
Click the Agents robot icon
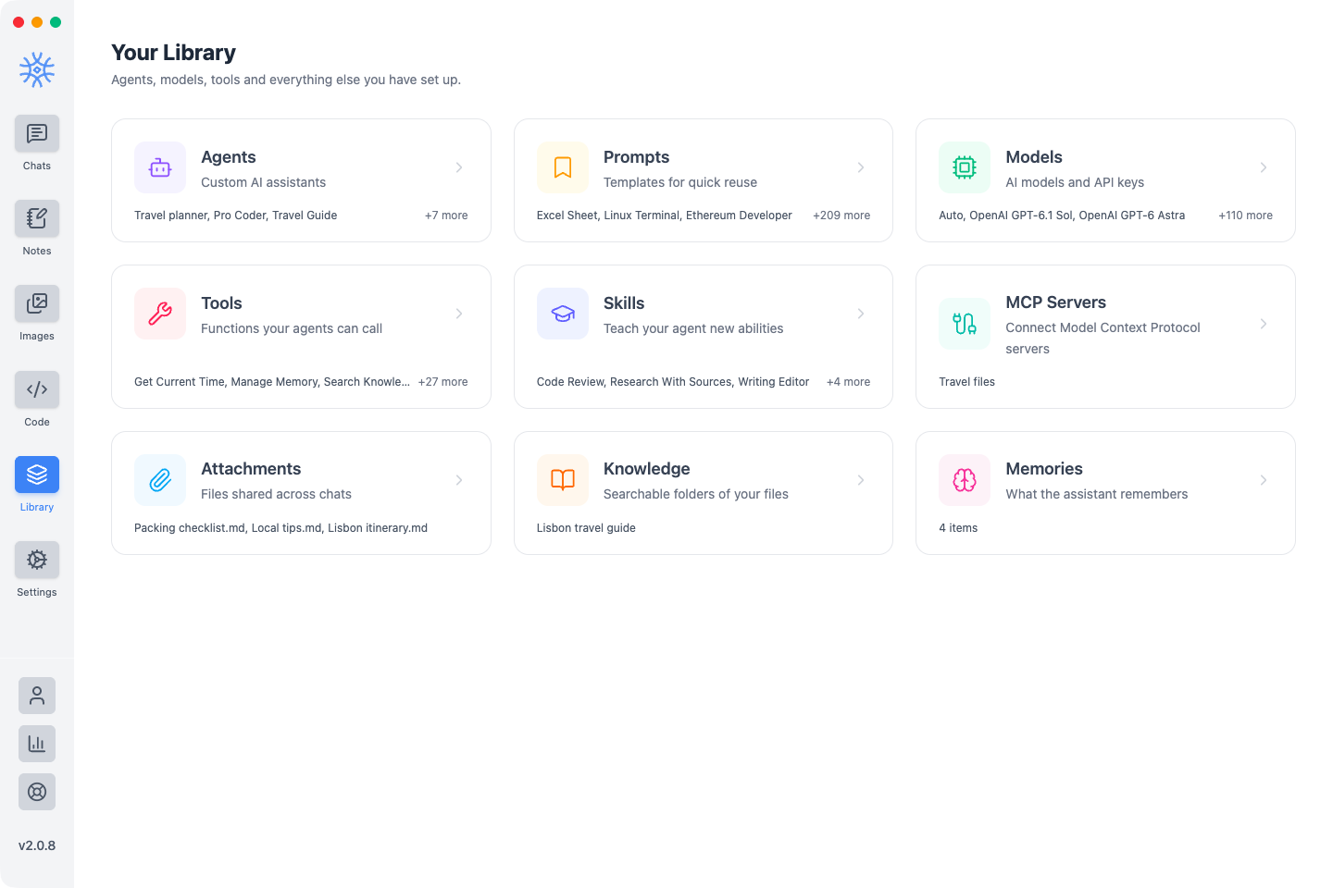click(x=160, y=167)
